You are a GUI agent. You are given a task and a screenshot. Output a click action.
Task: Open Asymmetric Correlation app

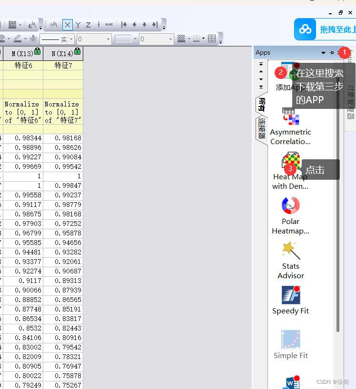click(x=290, y=126)
